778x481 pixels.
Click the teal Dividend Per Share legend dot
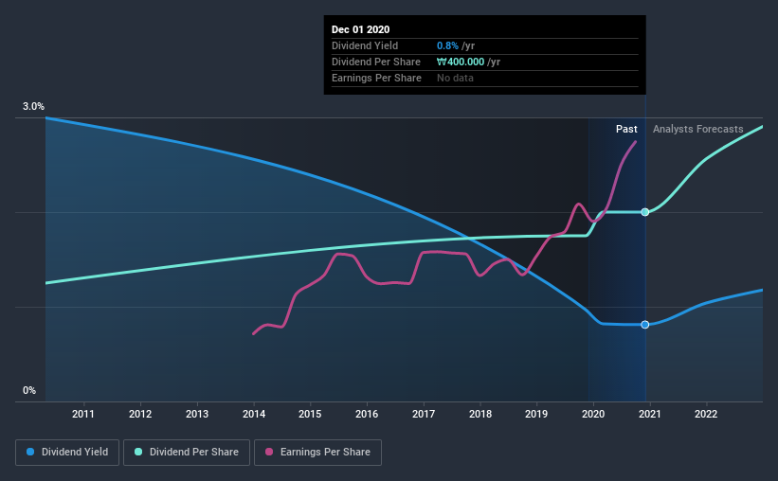coord(138,452)
